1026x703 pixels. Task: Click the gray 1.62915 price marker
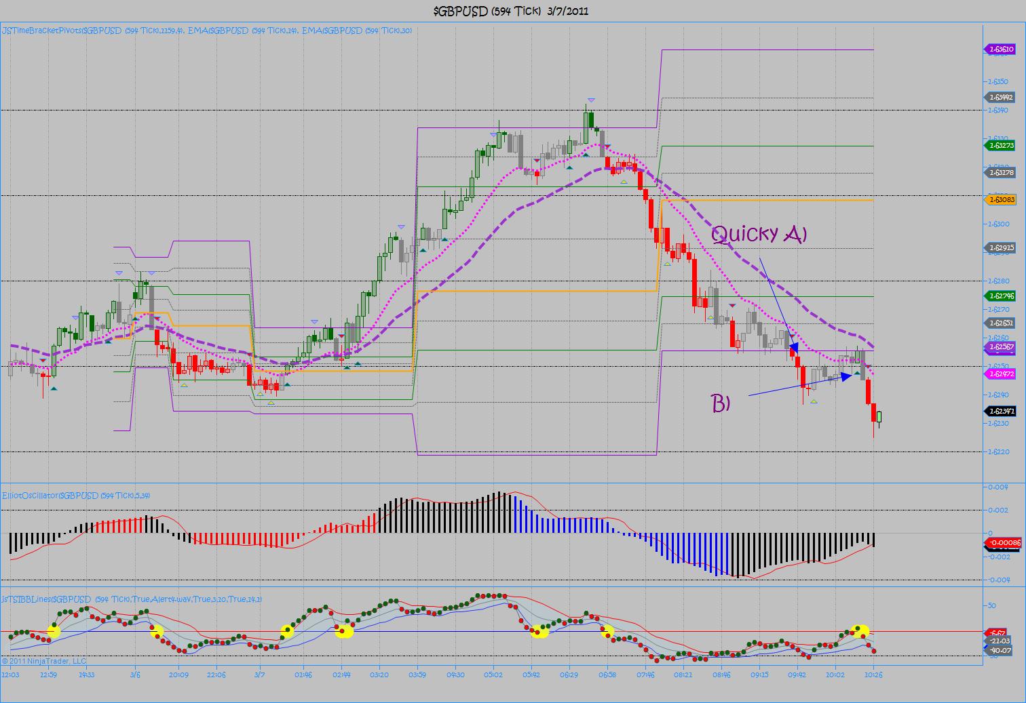click(x=1000, y=247)
